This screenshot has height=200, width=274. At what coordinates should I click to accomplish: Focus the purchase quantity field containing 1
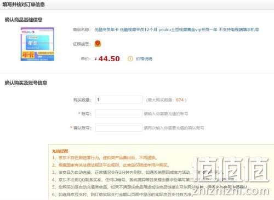pos(119,100)
